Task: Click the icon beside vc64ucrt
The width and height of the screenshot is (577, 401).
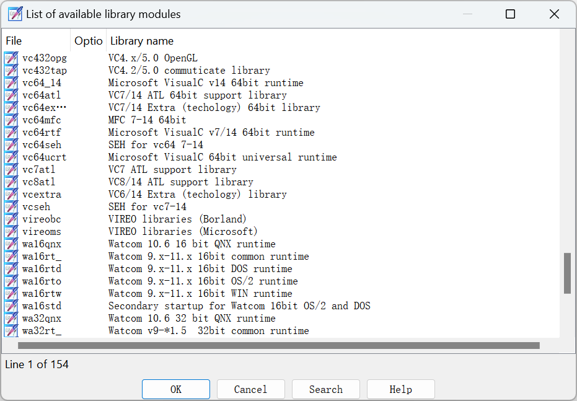Action: 11,157
